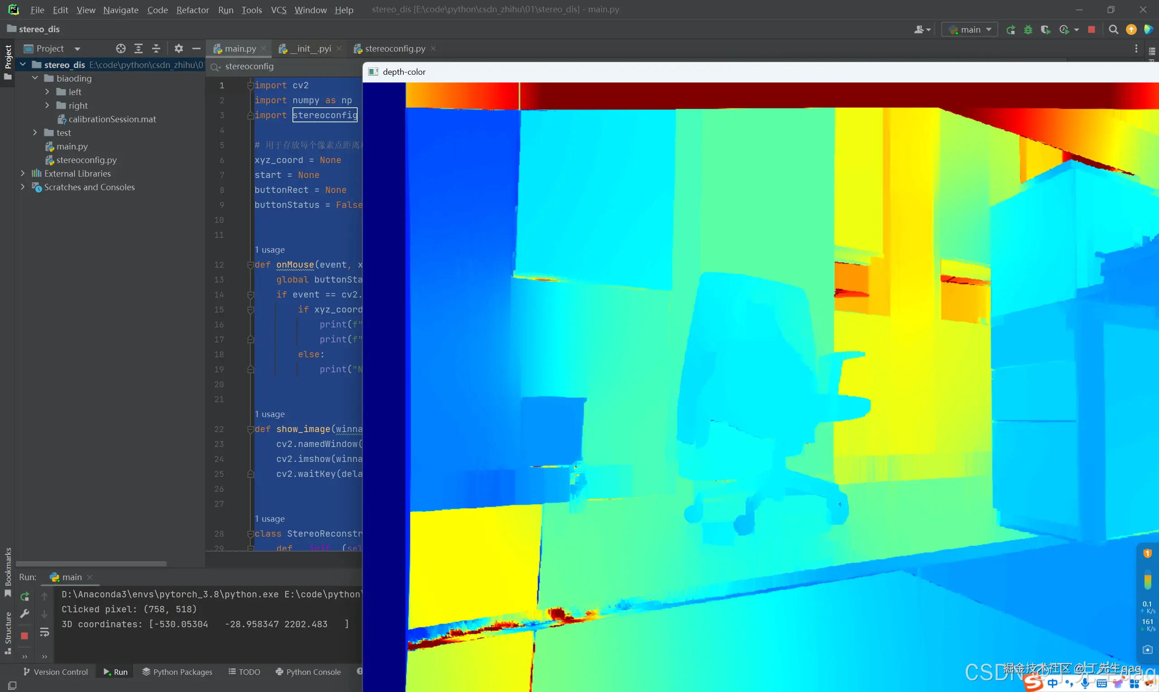This screenshot has height=692, width=1159.
Task: Expand the left folder in project tree
Action: (x=47, y=92)
